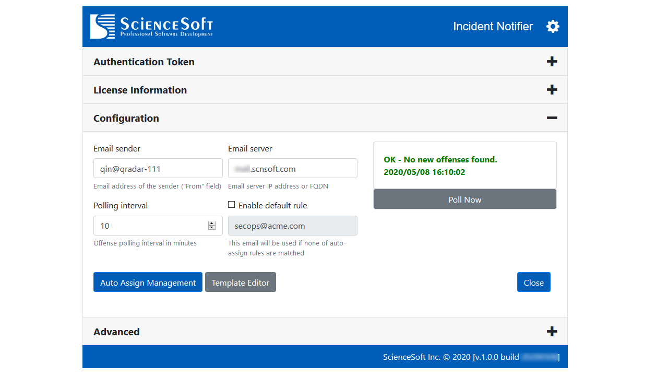Click the Poll Now button
This screenshot has width=668, height=376.
click(464, 199)
